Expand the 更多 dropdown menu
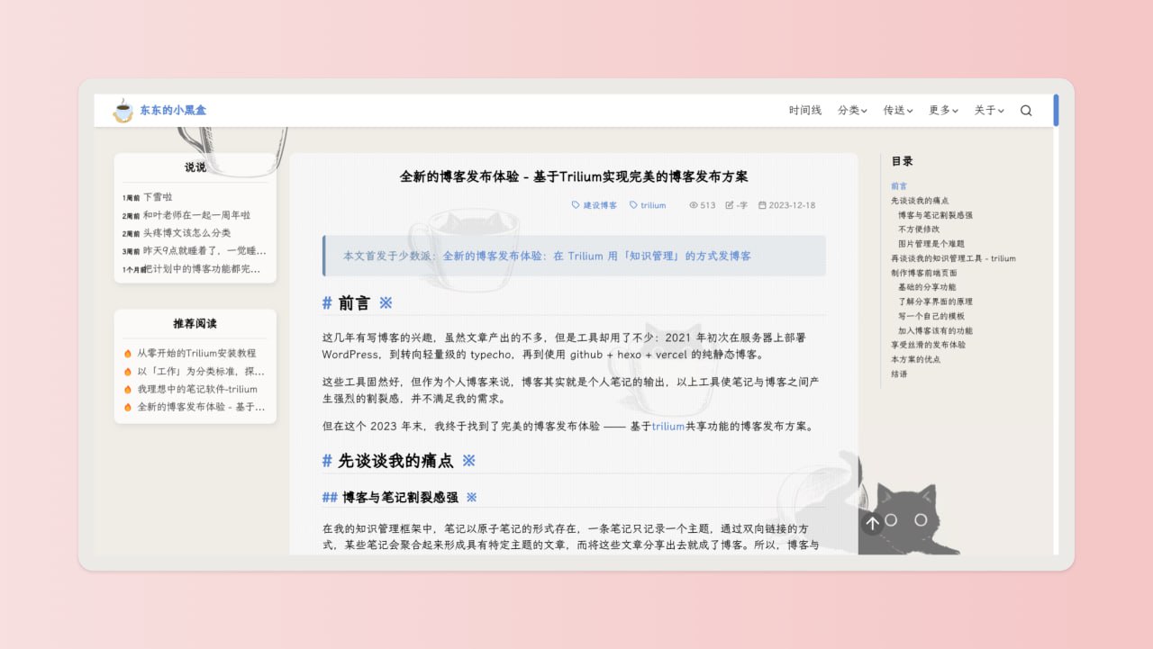This screenshot has width=1153, height=649. click(x=941, y=110)
